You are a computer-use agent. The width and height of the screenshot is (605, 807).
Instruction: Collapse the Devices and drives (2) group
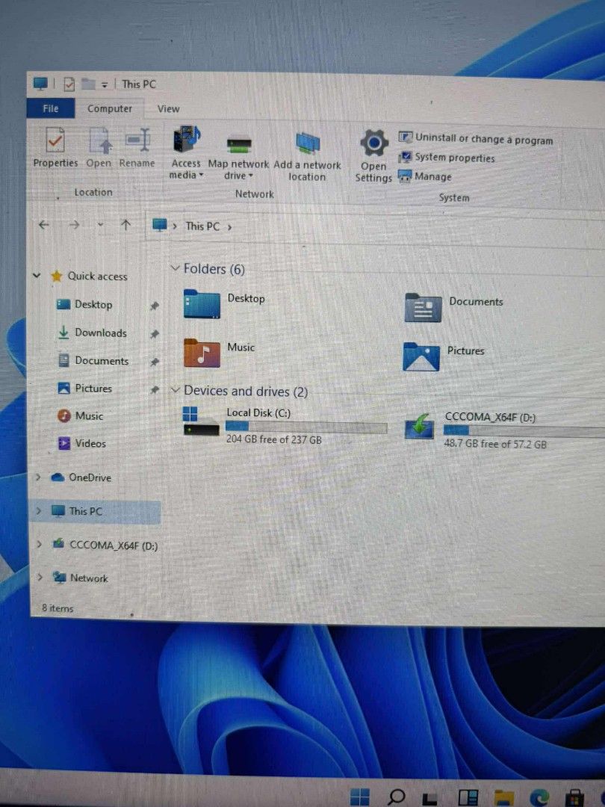(175, 391)
